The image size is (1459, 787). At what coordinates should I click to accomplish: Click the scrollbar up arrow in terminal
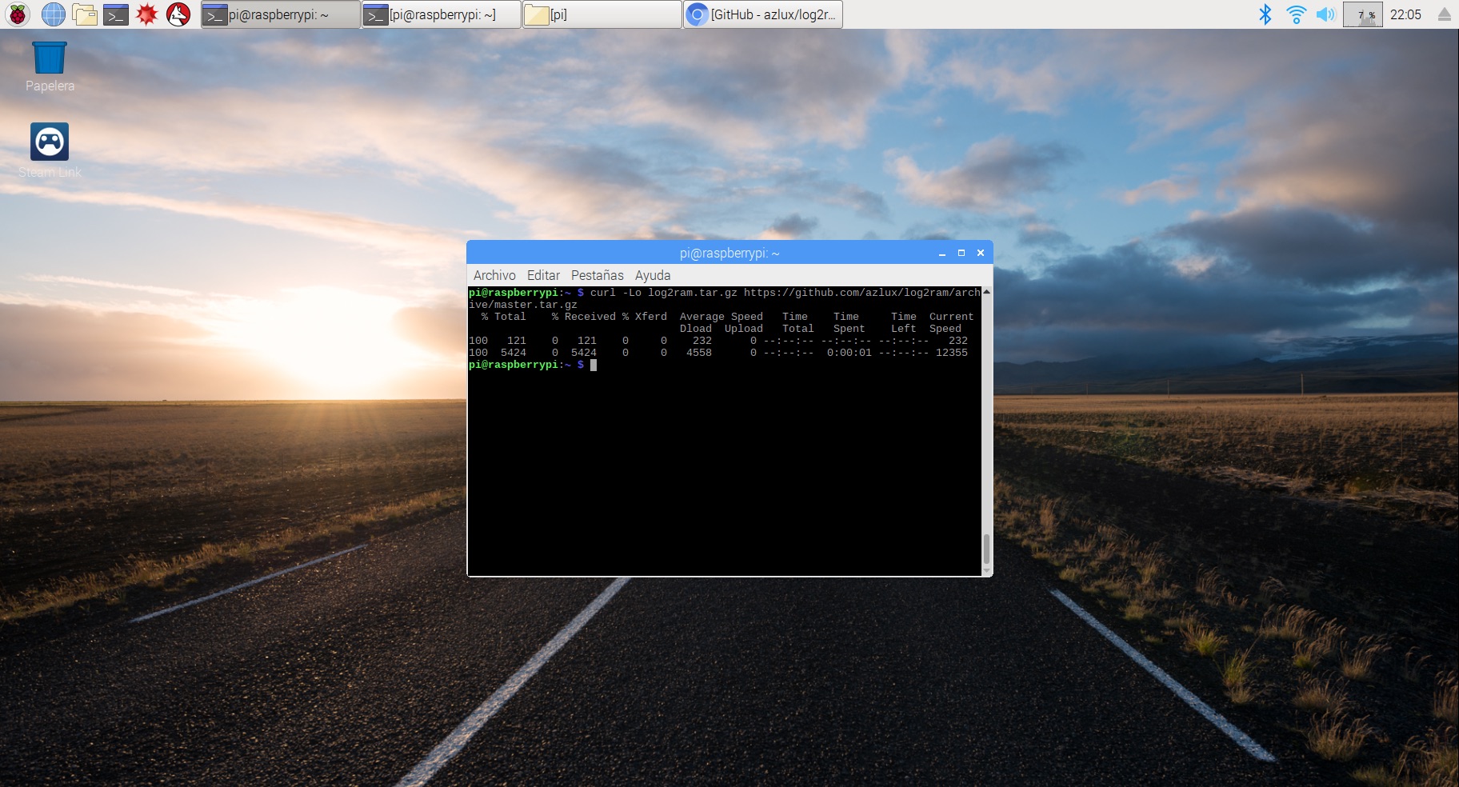pos(986,292)
